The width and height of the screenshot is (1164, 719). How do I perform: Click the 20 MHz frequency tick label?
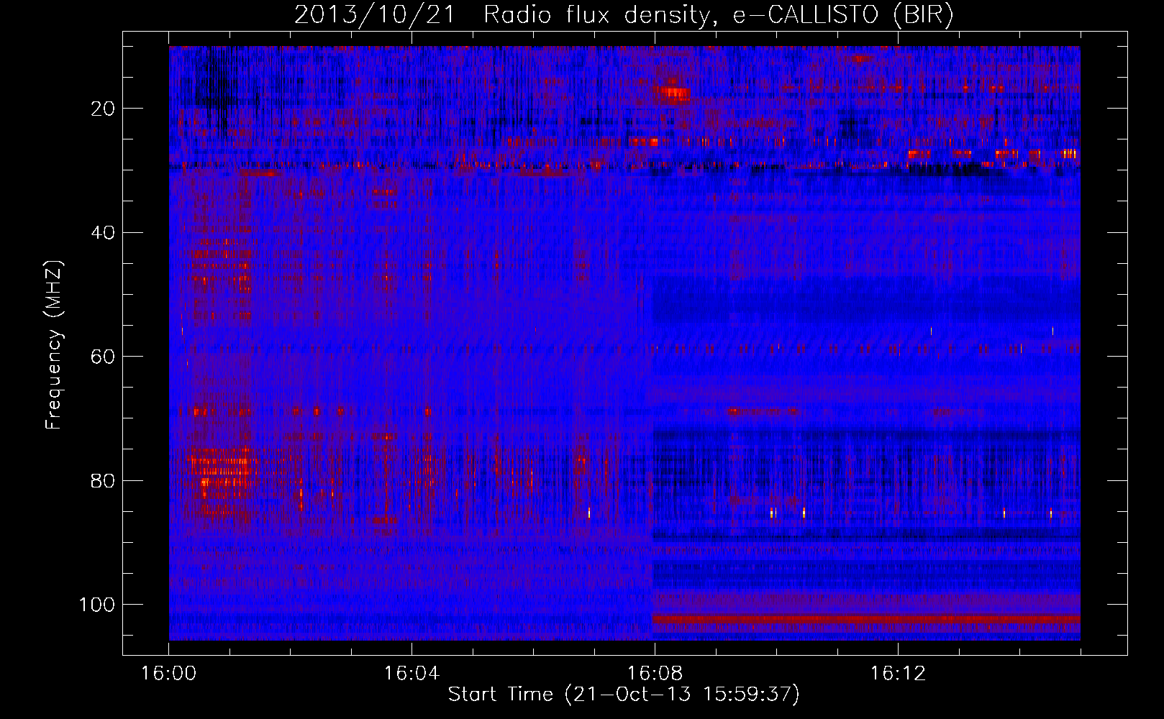click(103, 109)
